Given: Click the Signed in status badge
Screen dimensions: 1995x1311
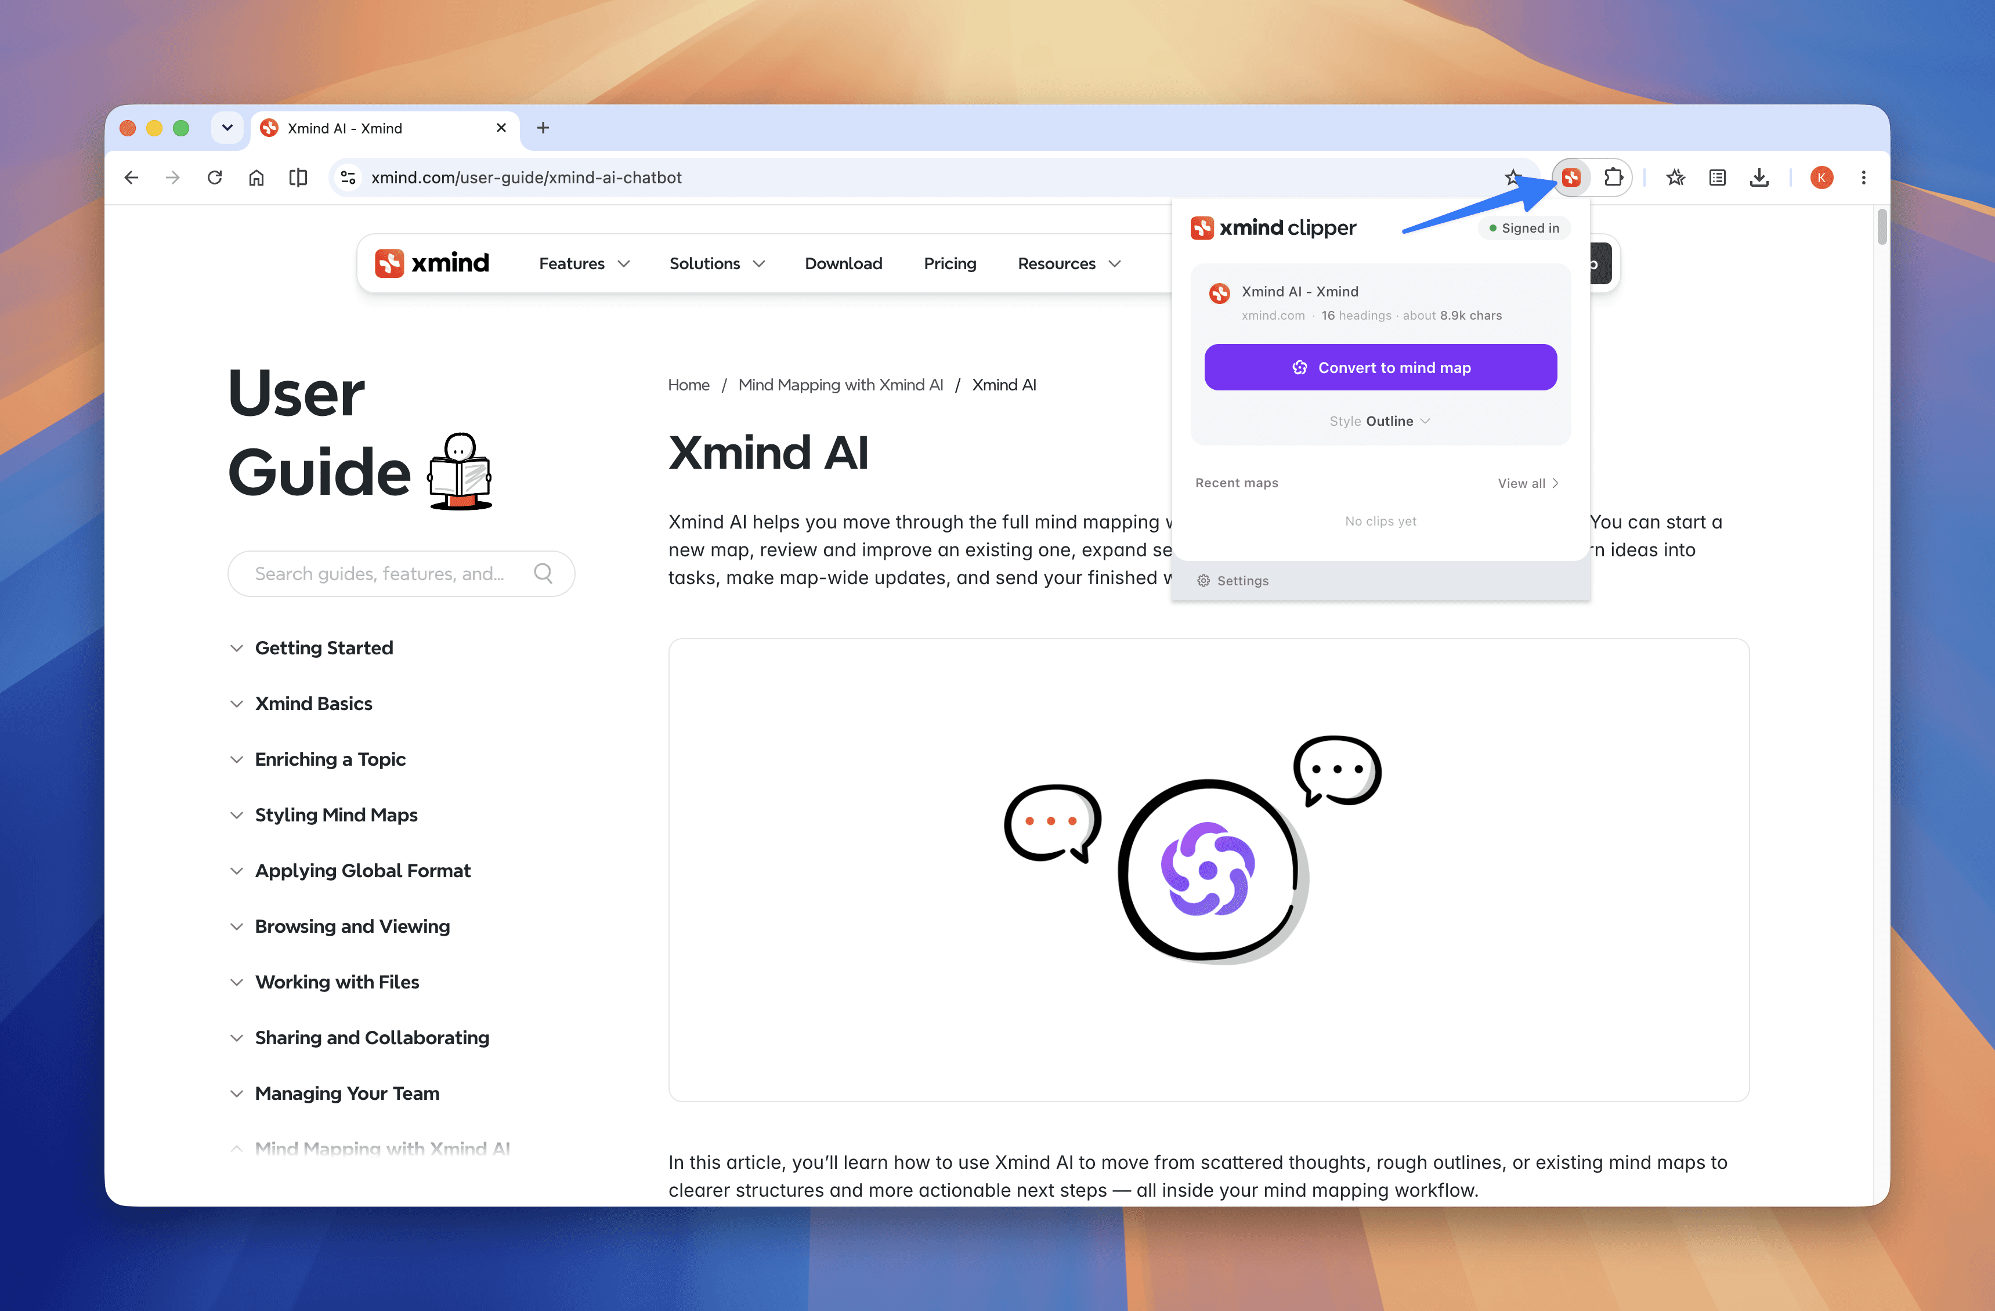Looking at the screenshot, I should (x=1523, y=228).
